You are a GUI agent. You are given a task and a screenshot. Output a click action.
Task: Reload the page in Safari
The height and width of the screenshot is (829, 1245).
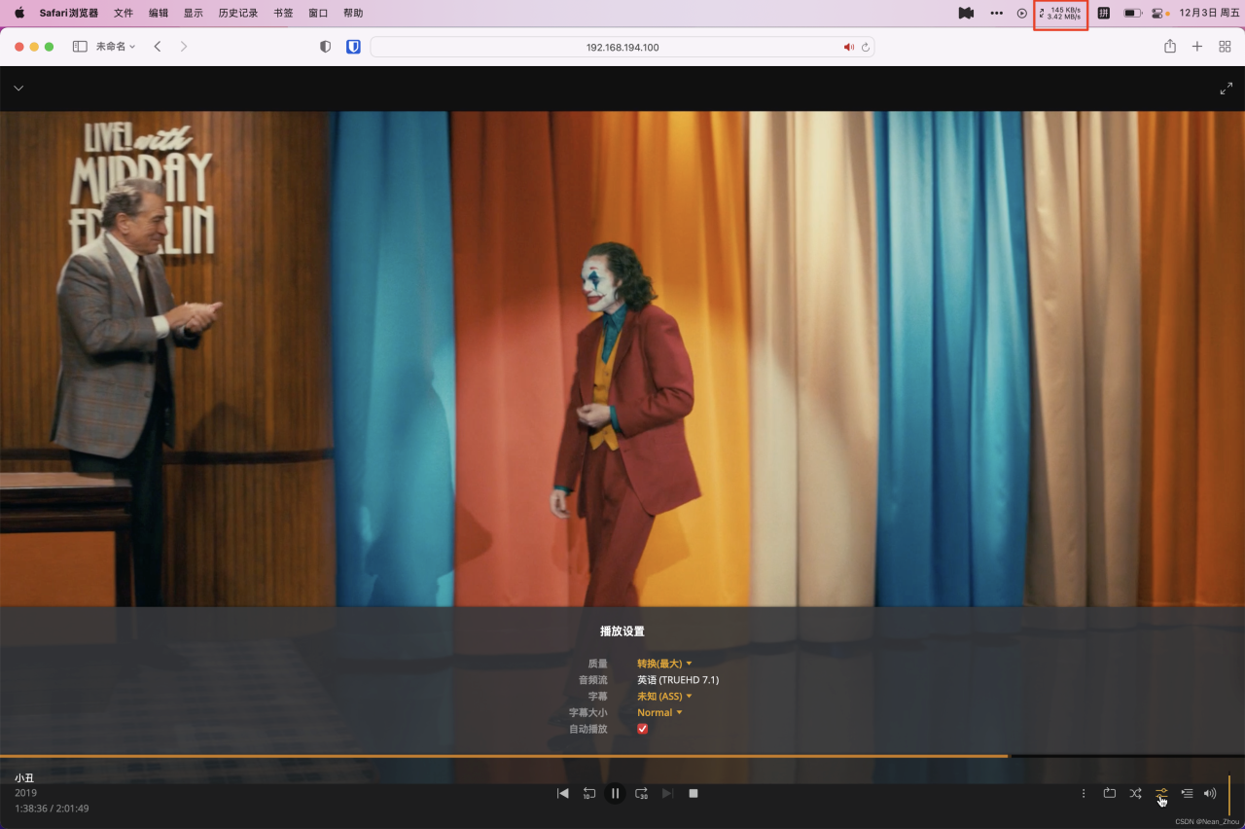coord(865,47)
